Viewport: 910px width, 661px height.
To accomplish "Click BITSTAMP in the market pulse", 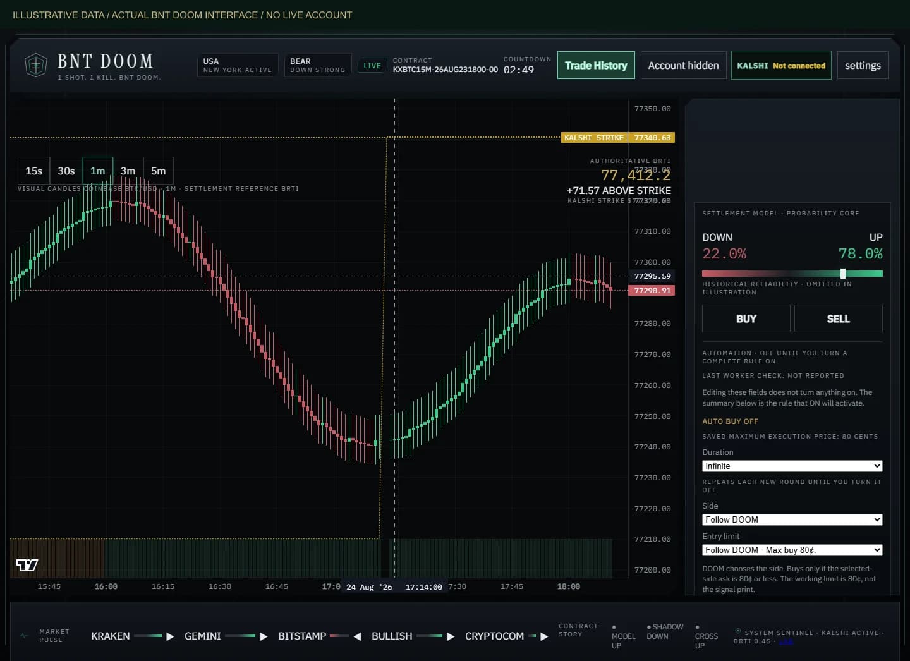I will [302, 636].
